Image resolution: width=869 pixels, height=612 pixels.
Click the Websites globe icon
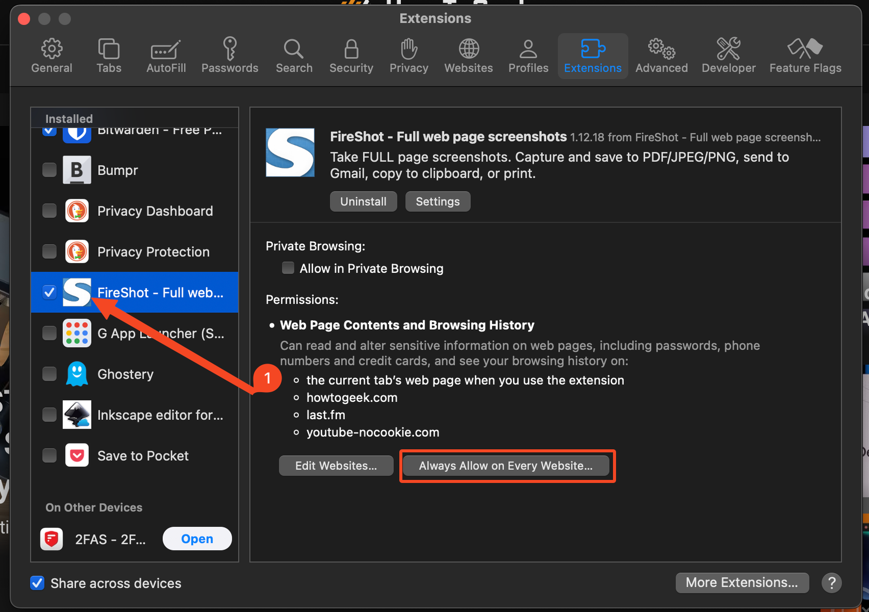coord(468,54)
